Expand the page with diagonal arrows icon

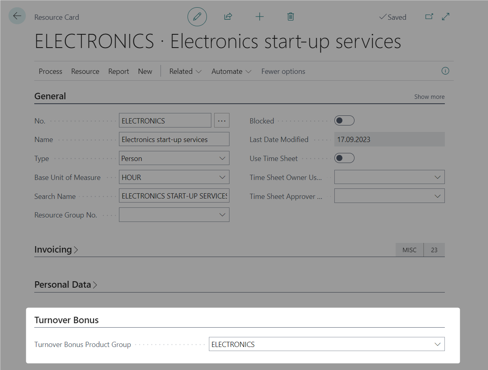446,17
